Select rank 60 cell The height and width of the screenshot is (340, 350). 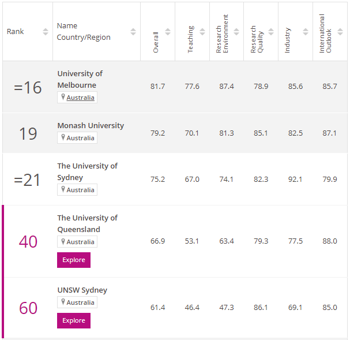tap(28, 308)
